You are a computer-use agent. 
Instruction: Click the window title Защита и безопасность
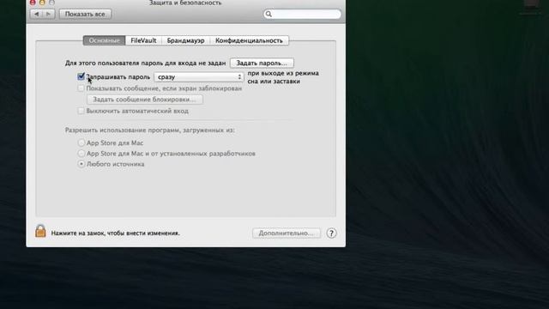tap(185, 3)
